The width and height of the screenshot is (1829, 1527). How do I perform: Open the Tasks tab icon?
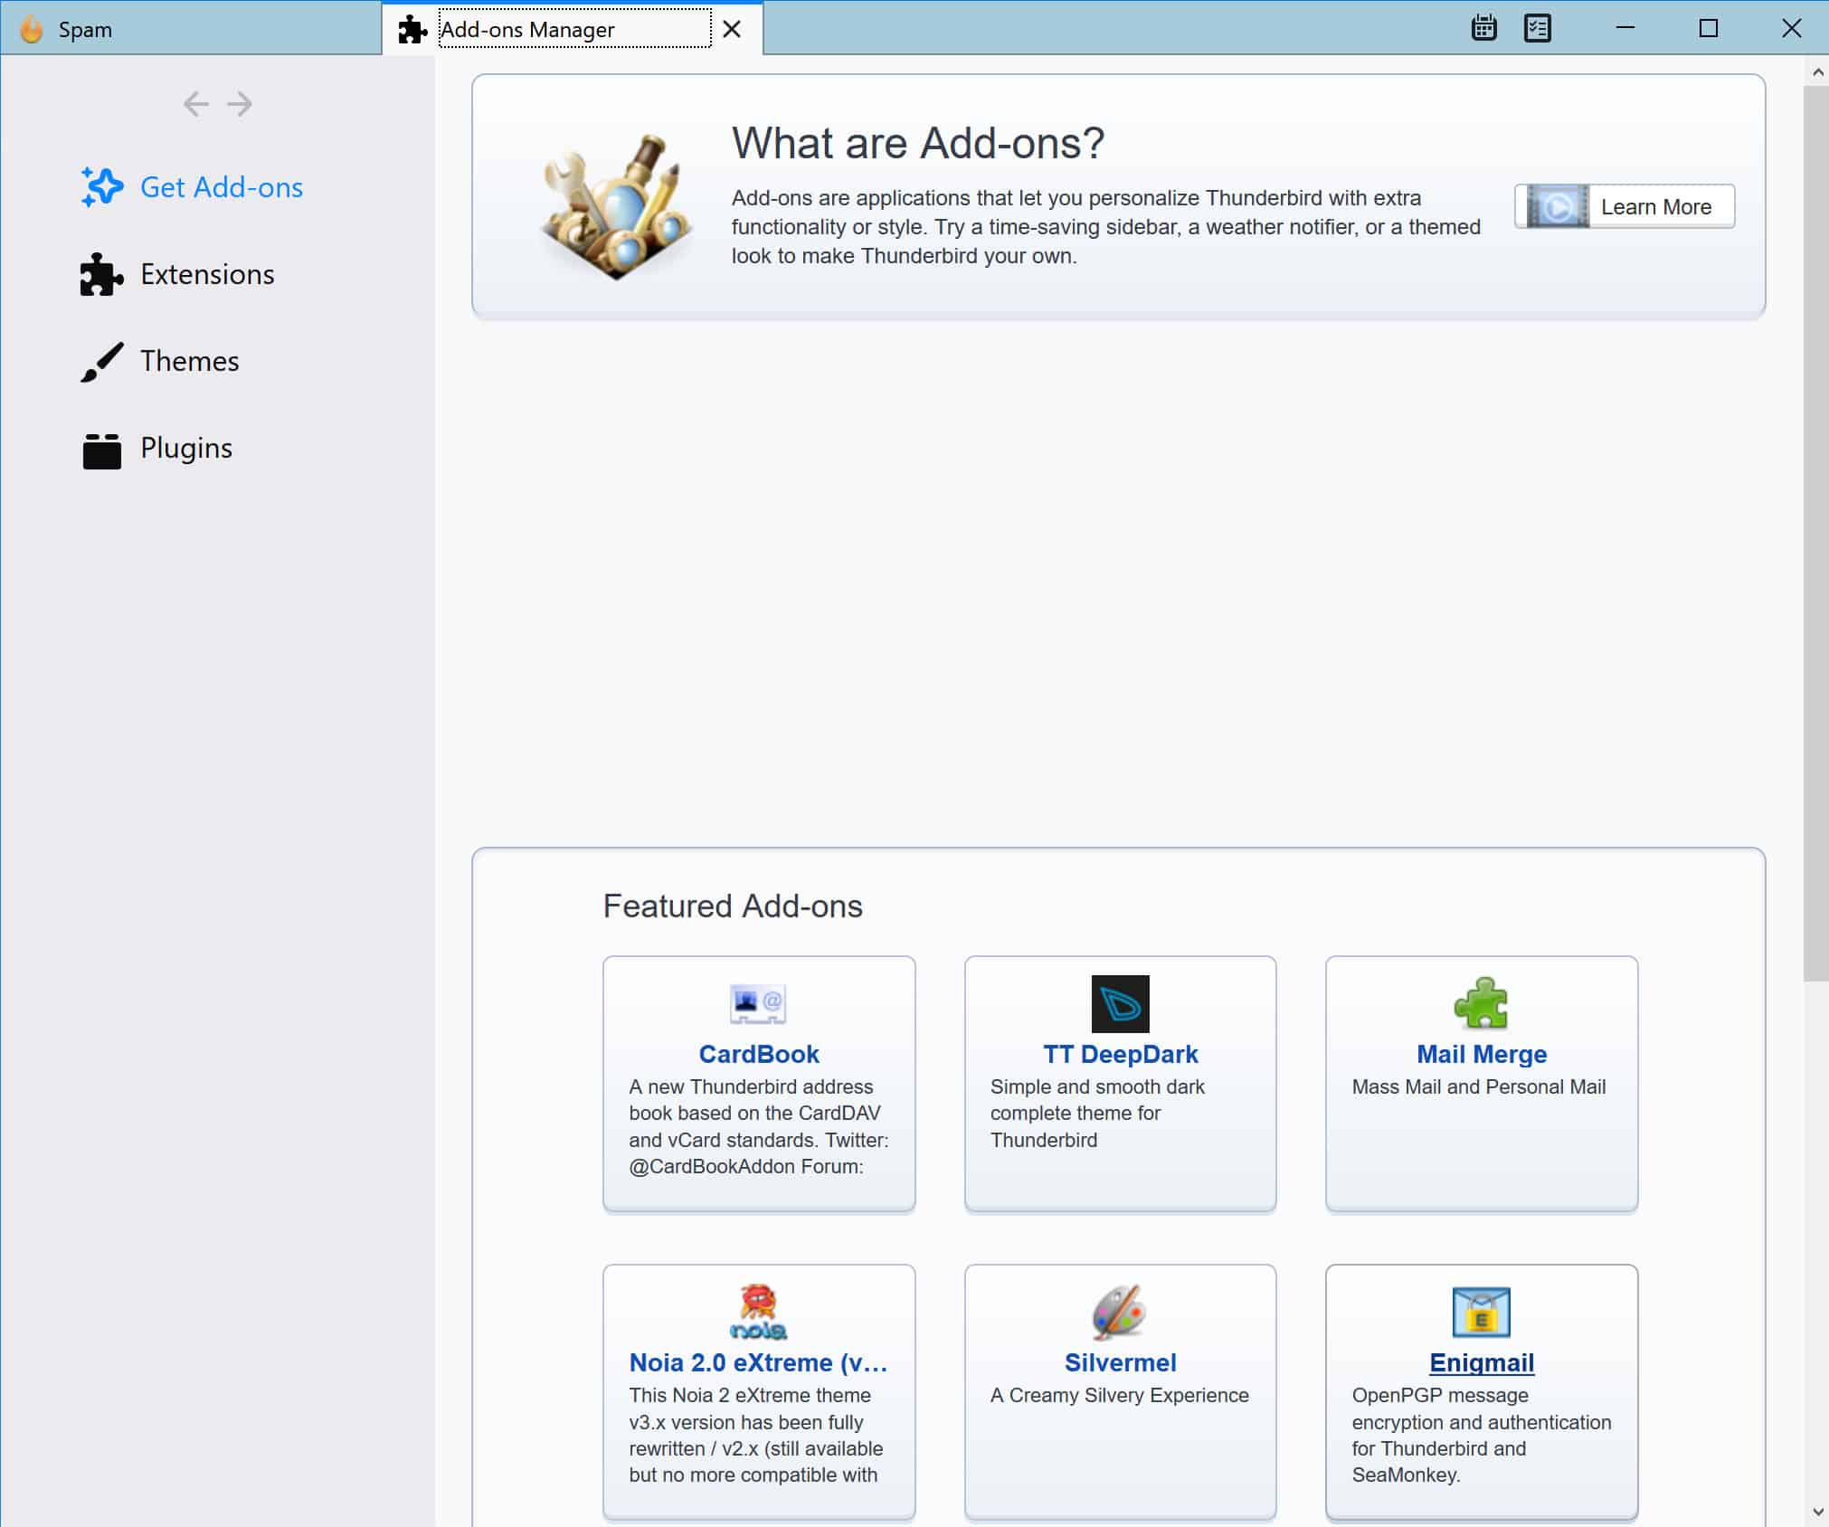point(1537,28)
